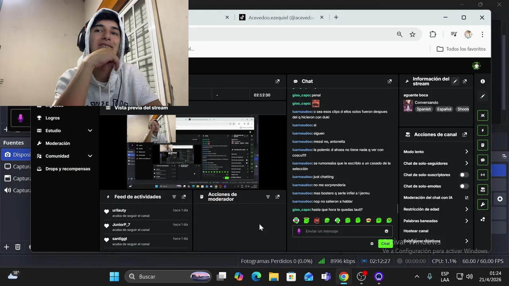This screenshot has height=286, width=509.
Task: Open Drops y recompensas in left navigation
Action: 64,169
